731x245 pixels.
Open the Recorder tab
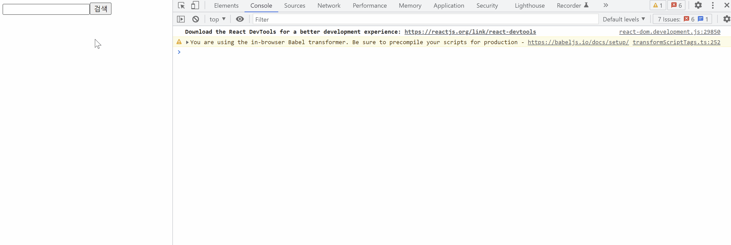pyautogui.click(x=572, y=5)
